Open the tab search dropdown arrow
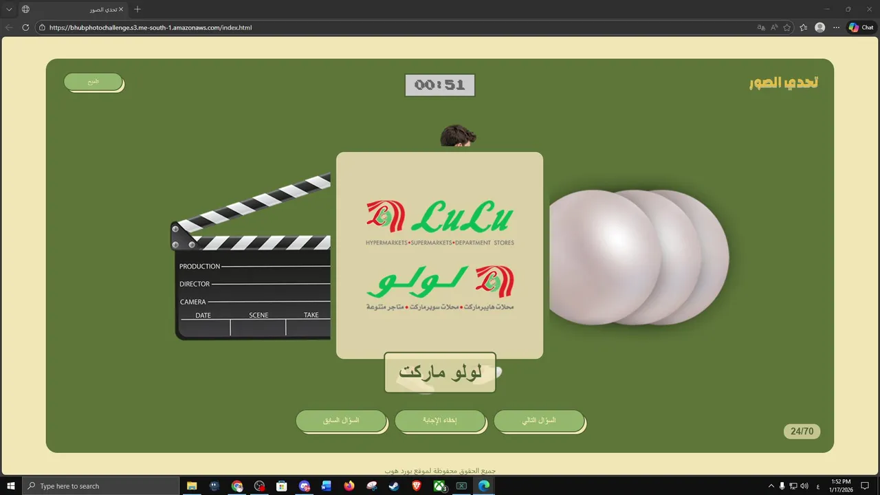880x495 pixels. (9, 10)
